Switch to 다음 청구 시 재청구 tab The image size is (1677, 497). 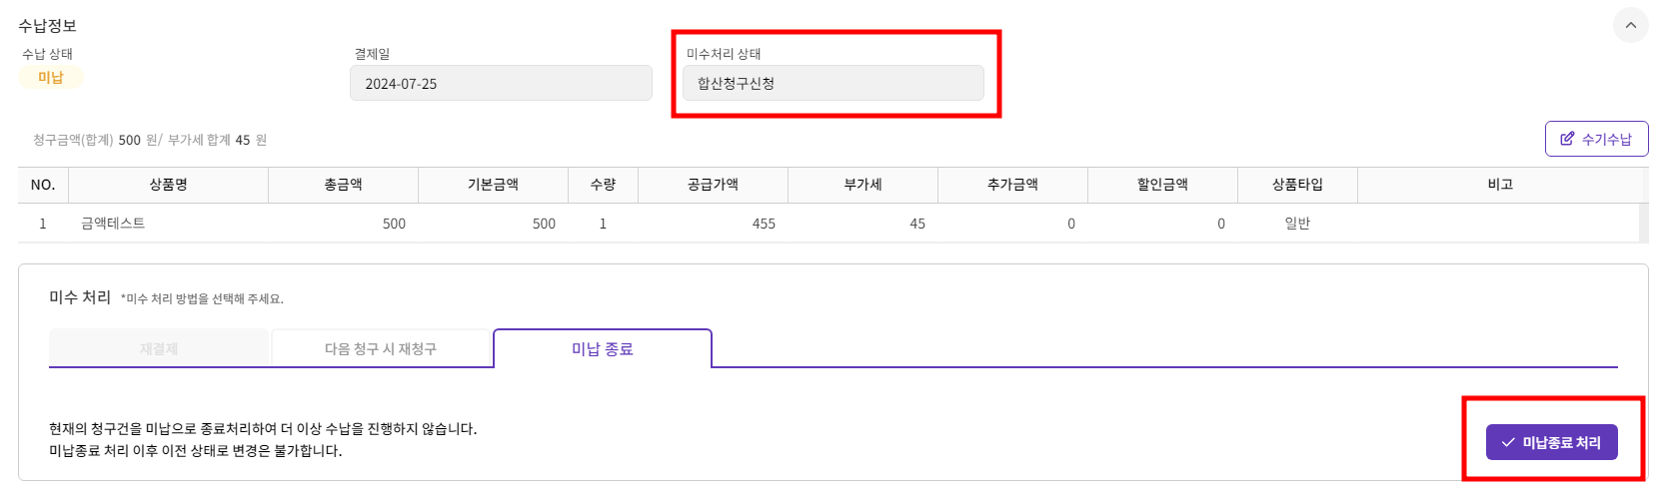(381, 348)
